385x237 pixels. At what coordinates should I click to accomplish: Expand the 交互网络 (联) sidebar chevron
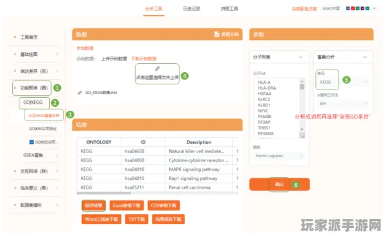(x=57, y=171)
